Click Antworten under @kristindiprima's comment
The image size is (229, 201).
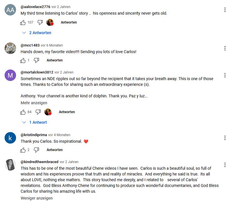pyautogui.click(x=54, y=150)
